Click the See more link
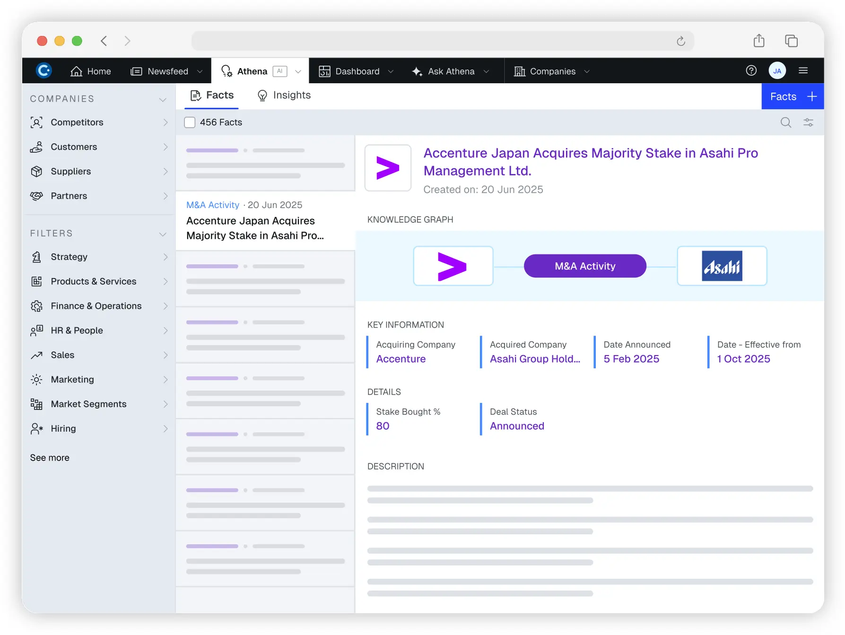 pos(50,458)
